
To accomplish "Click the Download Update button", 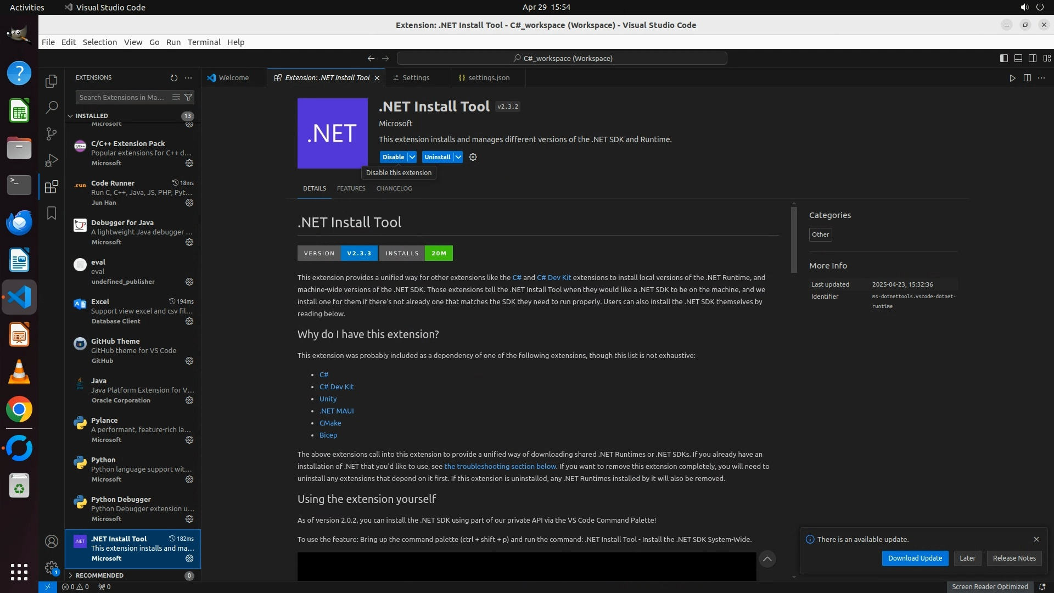I will click(915, 558).
